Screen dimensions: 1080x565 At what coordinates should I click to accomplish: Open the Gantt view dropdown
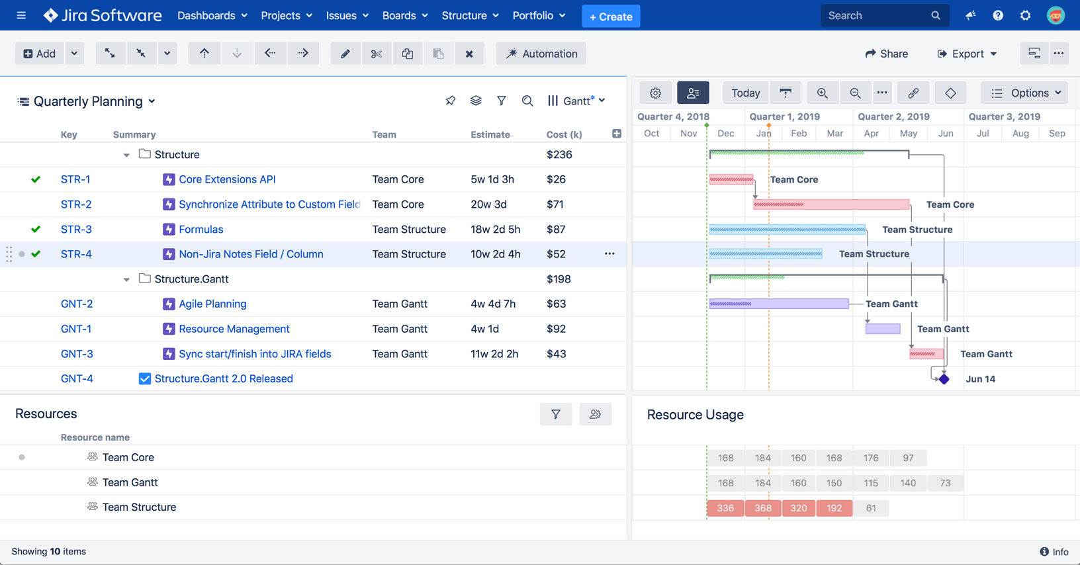[576, 101]
